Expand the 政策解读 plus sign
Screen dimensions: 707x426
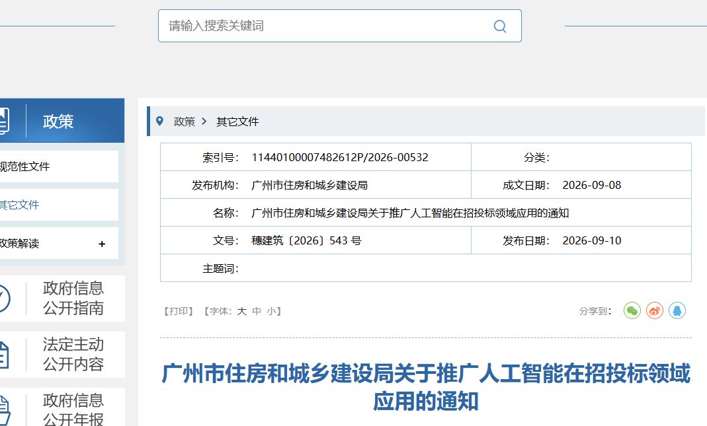pyautogui.click(x=102, y=244)
